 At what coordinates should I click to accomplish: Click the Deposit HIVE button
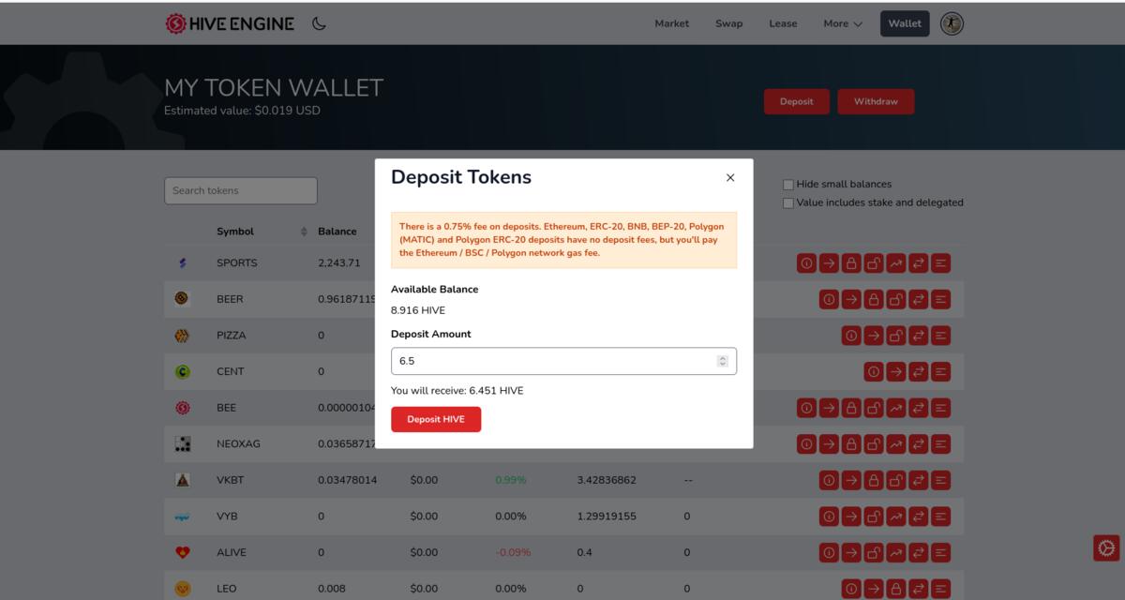point(436,419)
